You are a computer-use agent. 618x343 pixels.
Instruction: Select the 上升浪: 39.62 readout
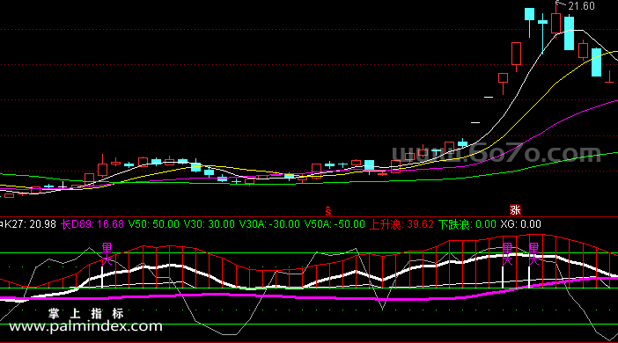tap(401, 224)
